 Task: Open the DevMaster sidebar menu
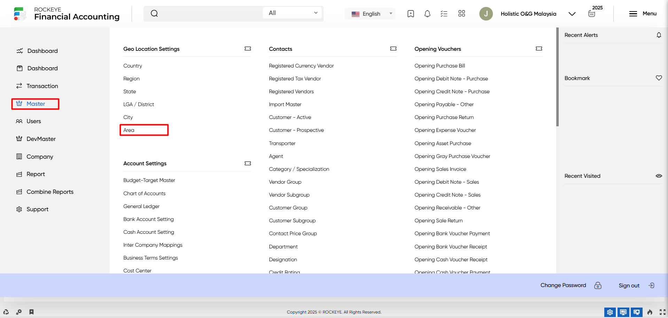pyautogui.click(x=36, y=139)
